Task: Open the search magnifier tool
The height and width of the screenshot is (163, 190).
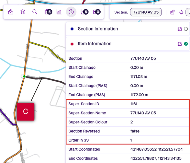Action: (x=35, y=12)
